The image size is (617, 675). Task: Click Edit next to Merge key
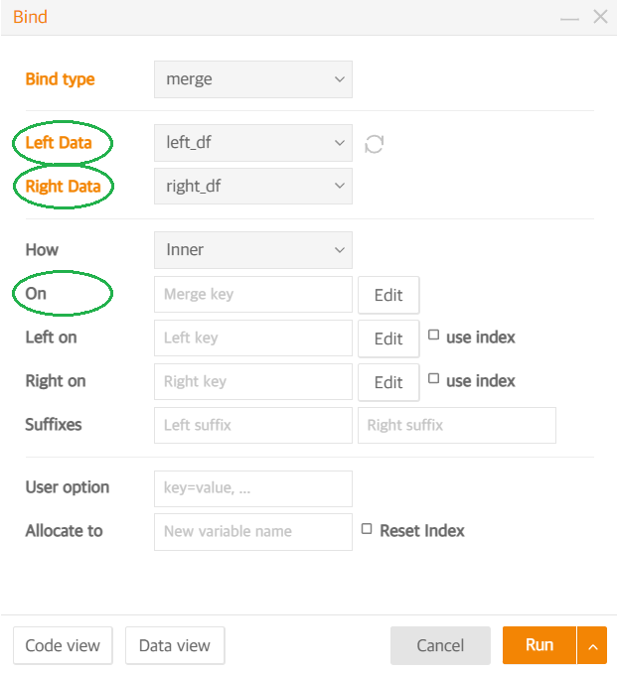[388, 295]
